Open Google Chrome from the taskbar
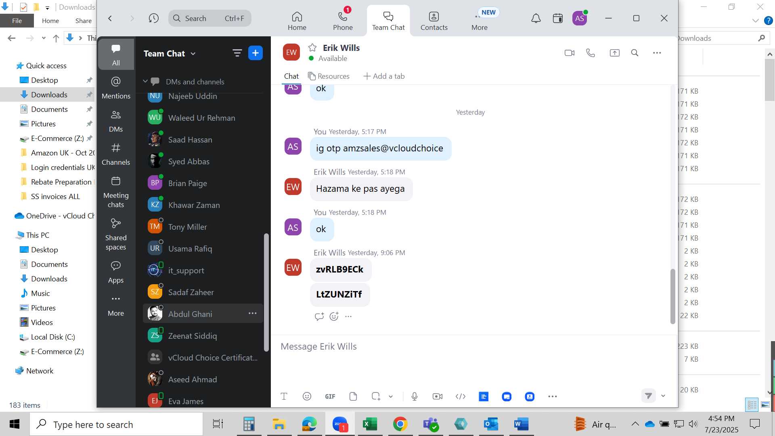The image size is (775, 436). [x=400, y=424]
